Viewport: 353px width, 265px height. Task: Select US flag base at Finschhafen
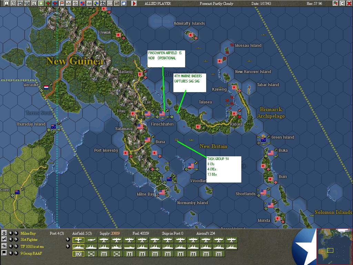[162, 113]
